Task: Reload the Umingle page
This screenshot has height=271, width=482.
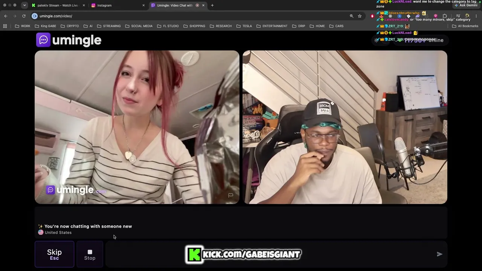Action: [24, 16]
